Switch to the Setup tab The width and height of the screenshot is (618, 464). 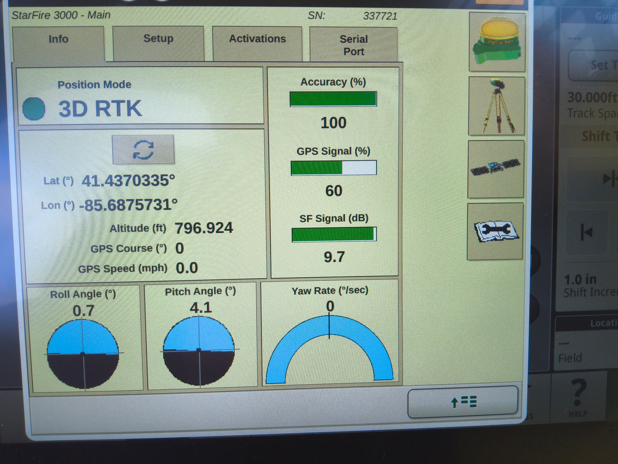tap(158, 43)
